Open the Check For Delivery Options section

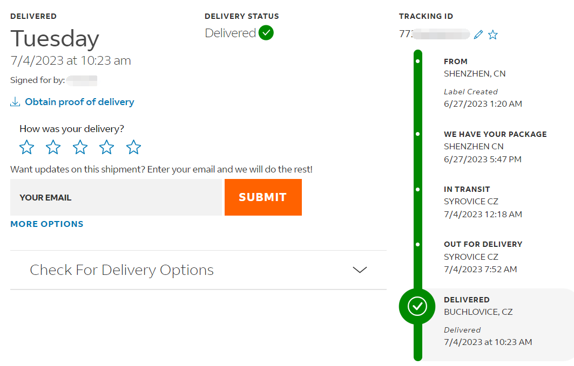[198, 270]
